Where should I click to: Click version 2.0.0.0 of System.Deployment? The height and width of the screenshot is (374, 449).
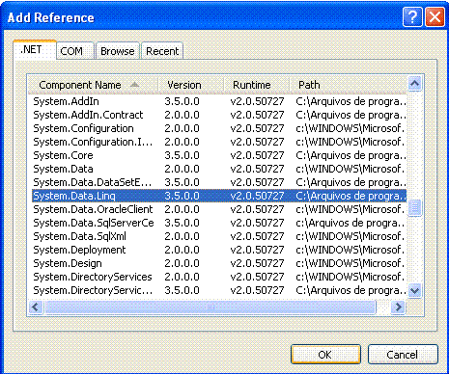point(182,250)
